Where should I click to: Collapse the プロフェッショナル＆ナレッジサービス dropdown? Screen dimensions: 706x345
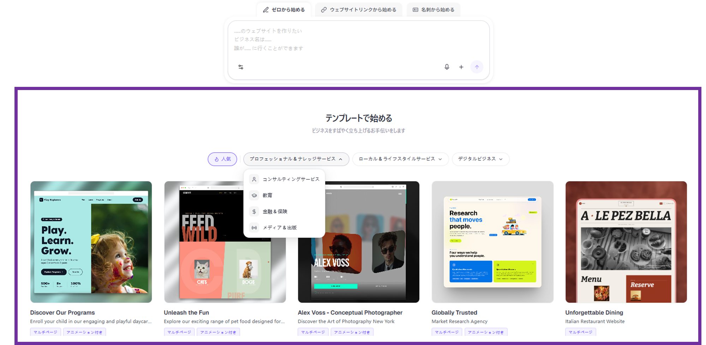click(x=296, y=159)
